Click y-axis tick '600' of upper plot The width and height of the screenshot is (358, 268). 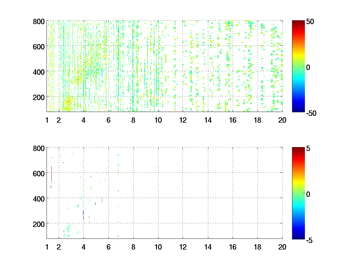click(39, 46)
